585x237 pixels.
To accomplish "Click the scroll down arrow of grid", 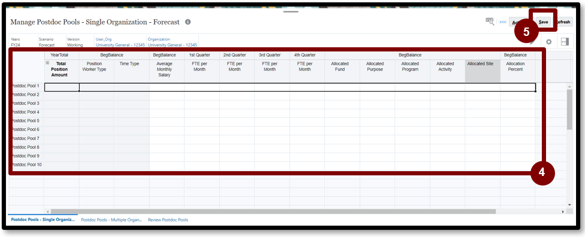I will [569, 205].
